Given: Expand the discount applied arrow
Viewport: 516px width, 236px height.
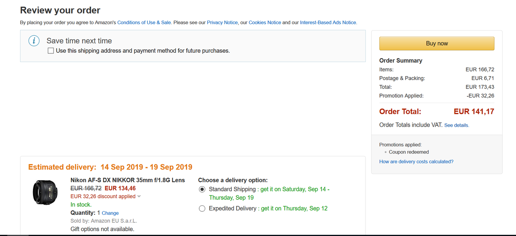Looking at the screenshot, I should 139,197.
